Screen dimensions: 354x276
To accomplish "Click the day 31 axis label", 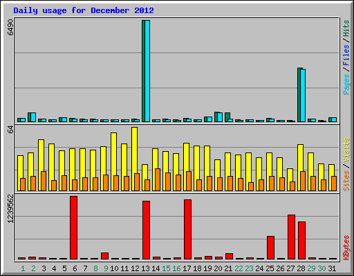I will click(x=332, y=268).
